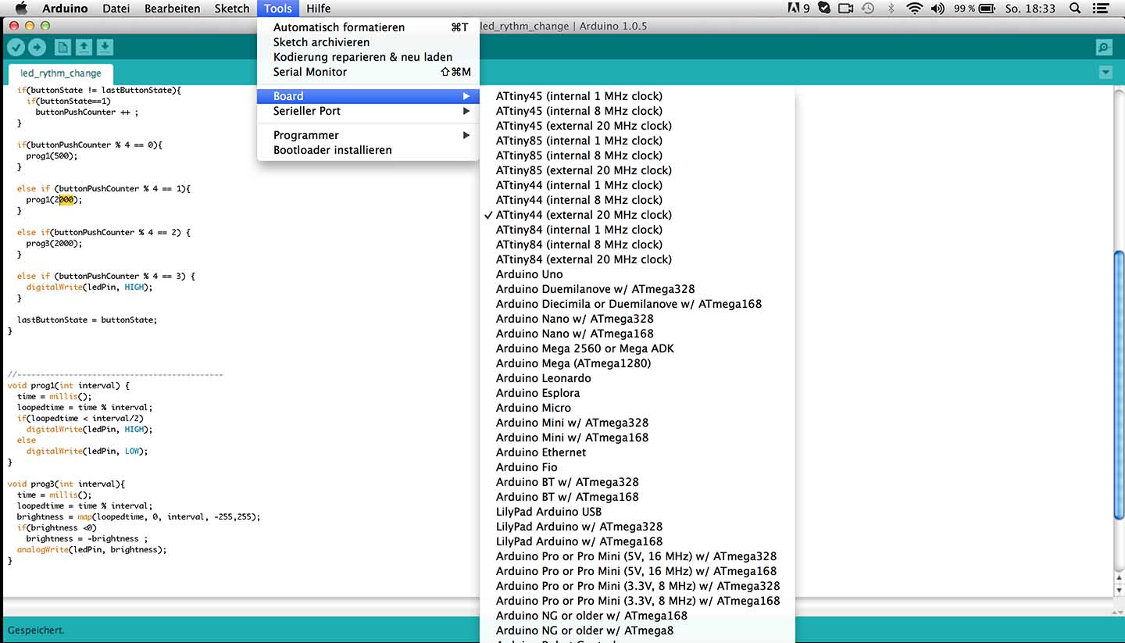Screen dimensions: 1125x643
Task: Click the Gespeichert. status message
Action: click(36, 630)
